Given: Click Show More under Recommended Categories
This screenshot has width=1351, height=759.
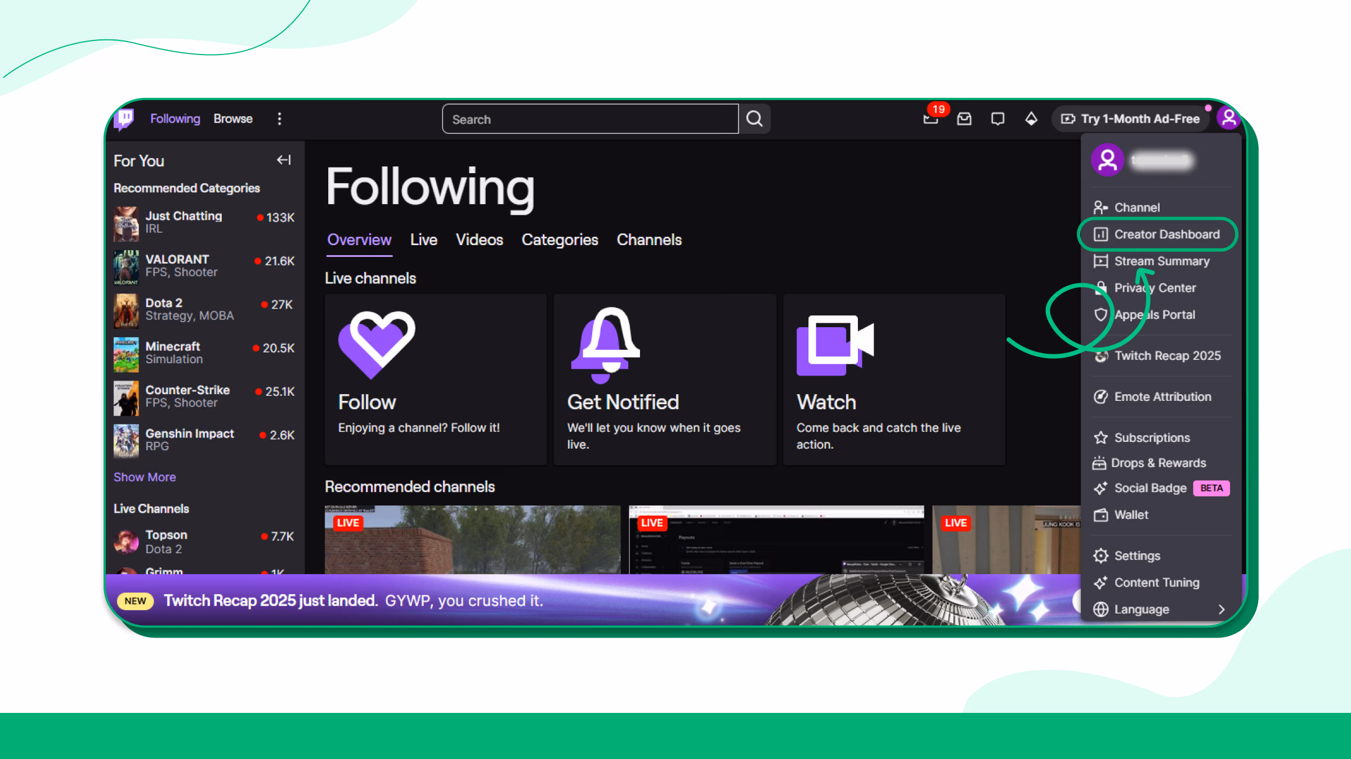Looking at the screenshot, I should [x=145, y=477].
